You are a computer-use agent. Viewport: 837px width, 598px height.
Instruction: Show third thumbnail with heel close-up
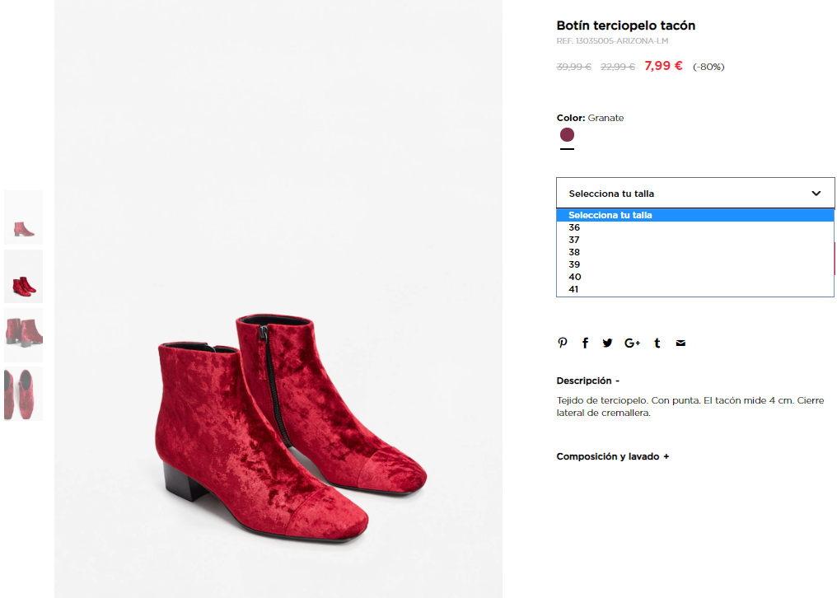coord(24,334)
